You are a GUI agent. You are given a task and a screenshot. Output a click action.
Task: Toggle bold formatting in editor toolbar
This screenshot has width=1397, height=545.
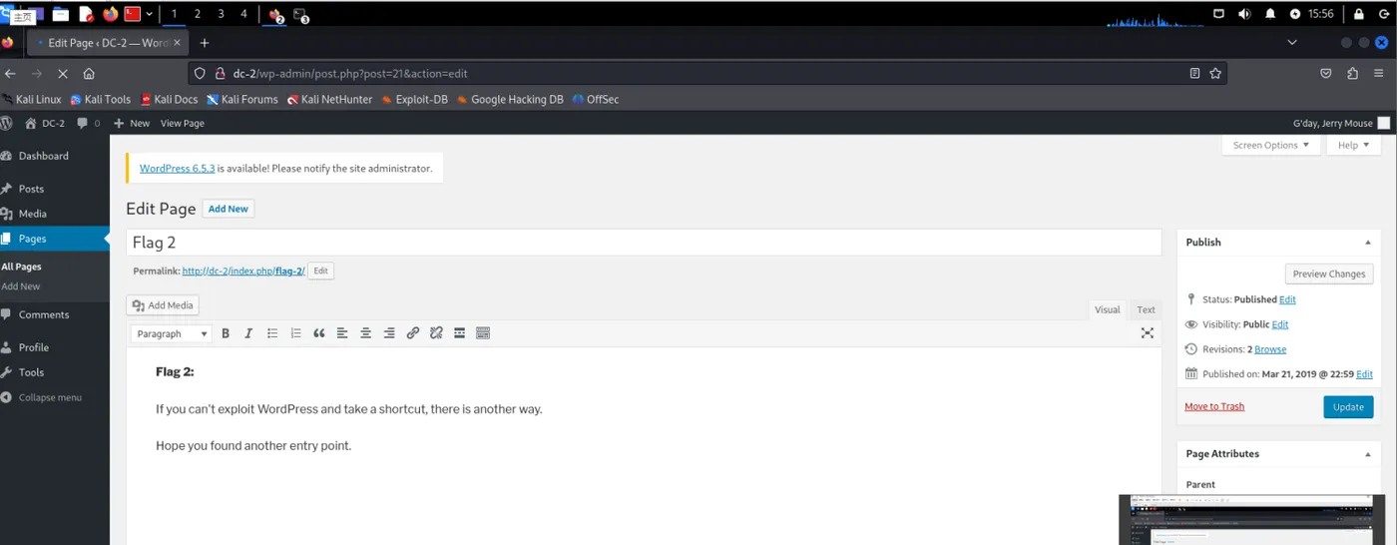click(x=226, y=333)
